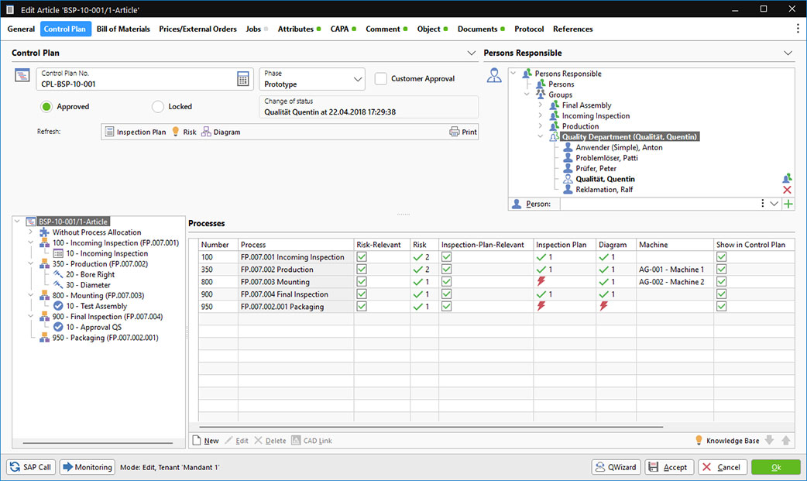Remove person with red X icon
The image size is (807, 481).
pos(788,190)
